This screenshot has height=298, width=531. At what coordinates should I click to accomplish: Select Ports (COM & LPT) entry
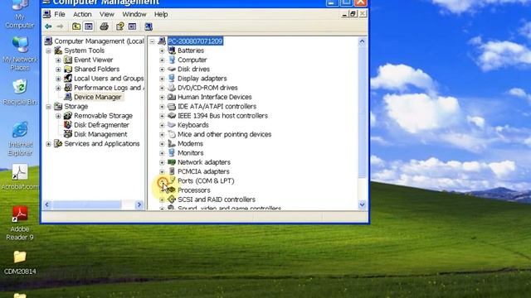pyautogui.click(x=206, y=180)
